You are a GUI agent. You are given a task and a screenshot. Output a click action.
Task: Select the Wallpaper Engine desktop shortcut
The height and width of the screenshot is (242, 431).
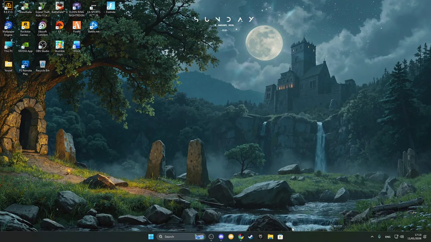8,29
